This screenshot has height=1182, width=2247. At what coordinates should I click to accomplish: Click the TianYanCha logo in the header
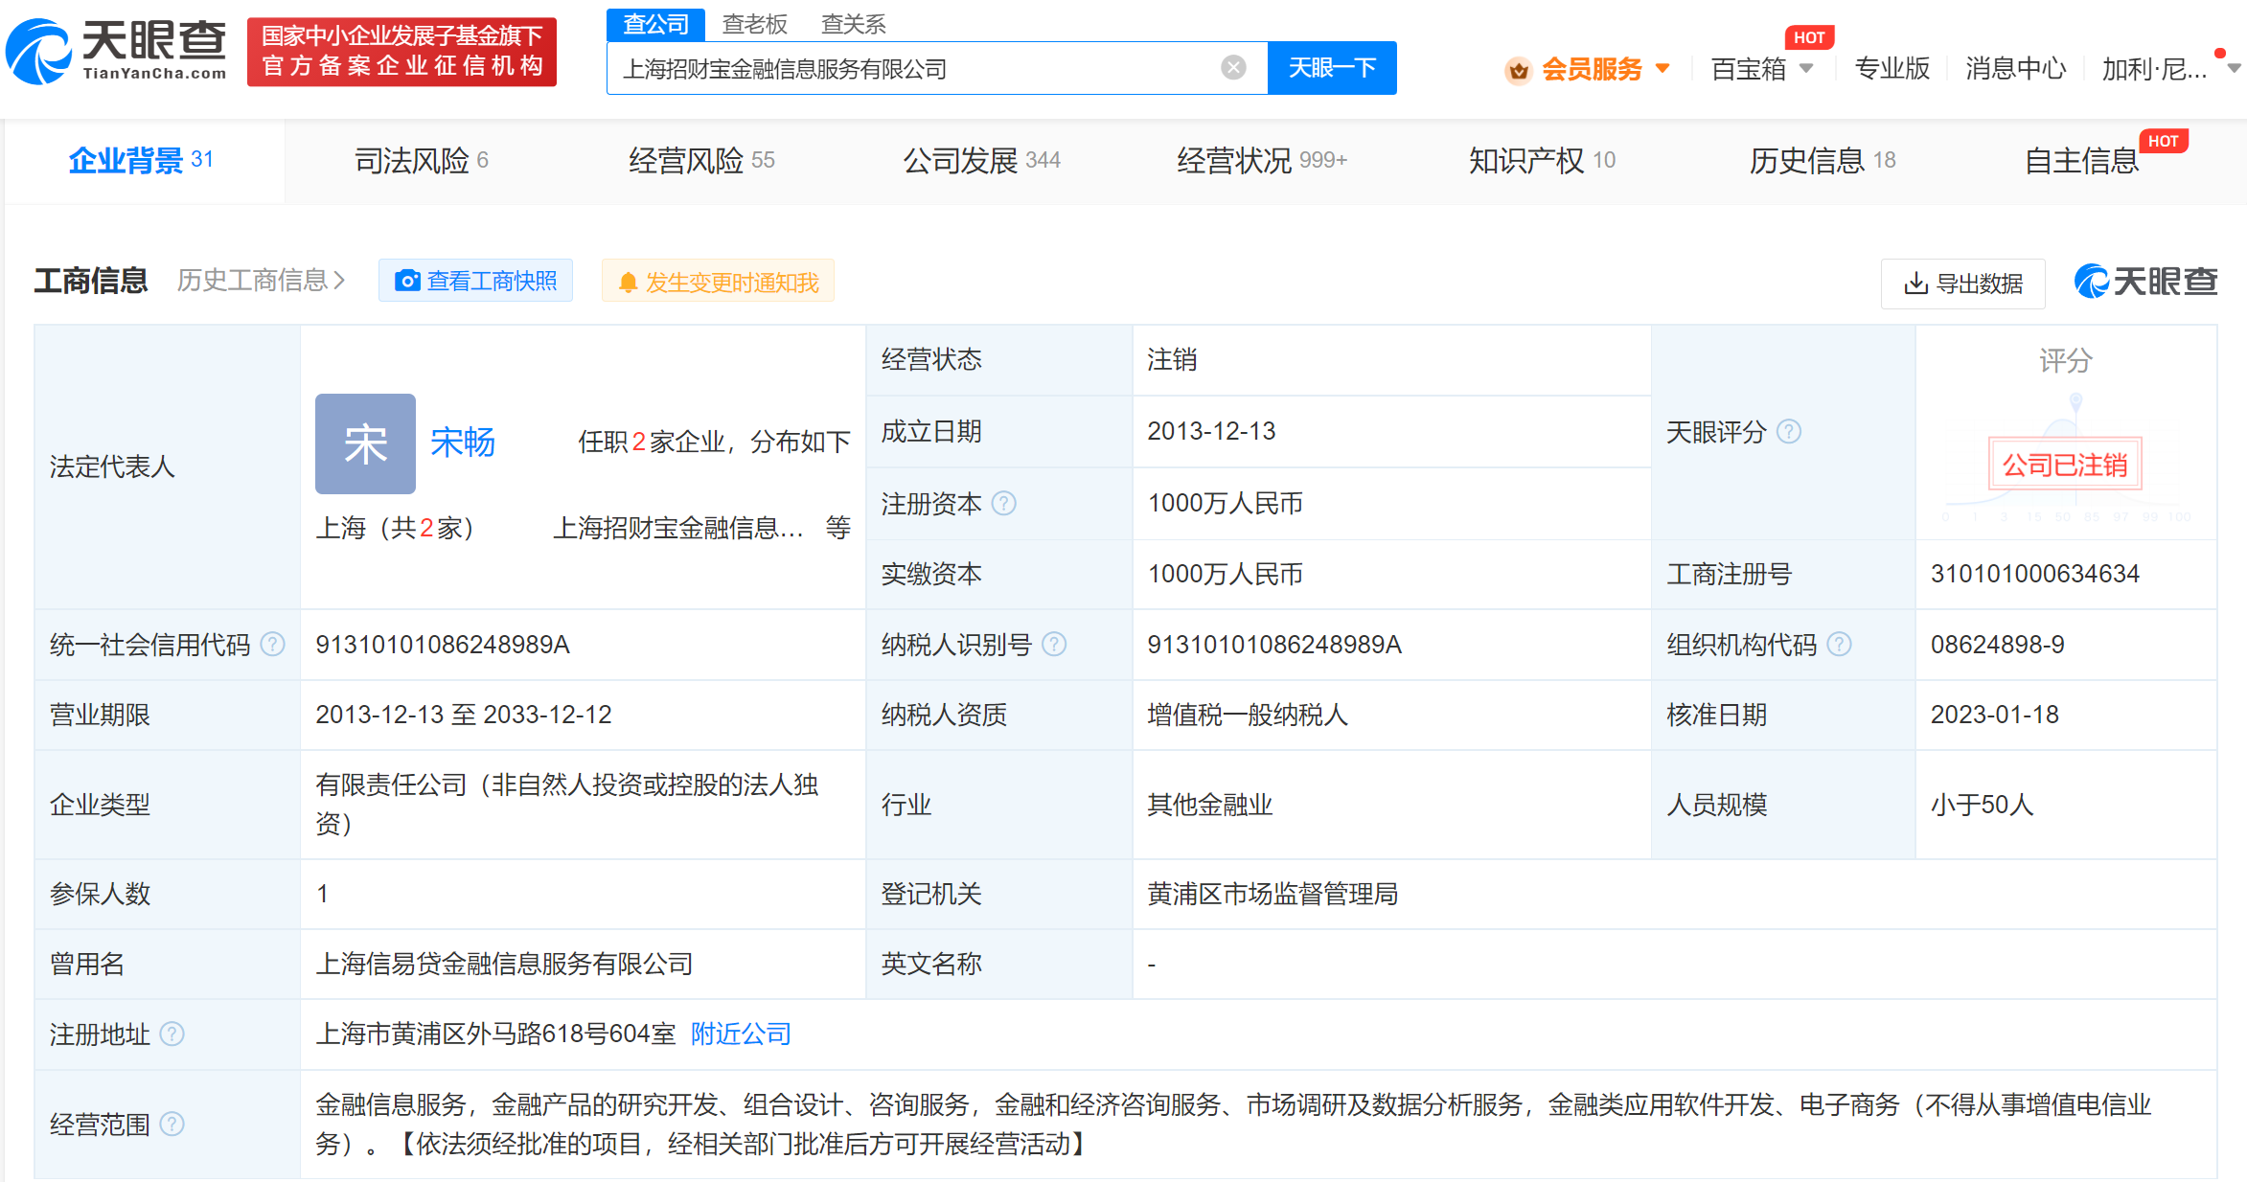(x=117, y=51)
